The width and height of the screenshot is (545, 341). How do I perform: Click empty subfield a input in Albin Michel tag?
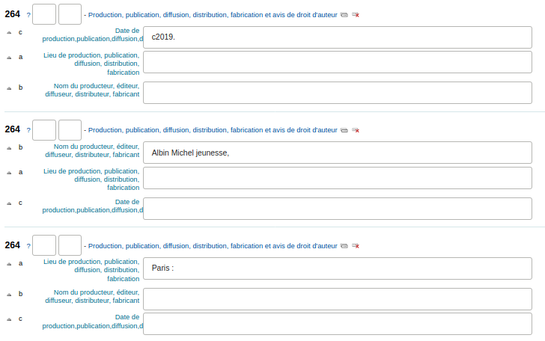(338, 178)
